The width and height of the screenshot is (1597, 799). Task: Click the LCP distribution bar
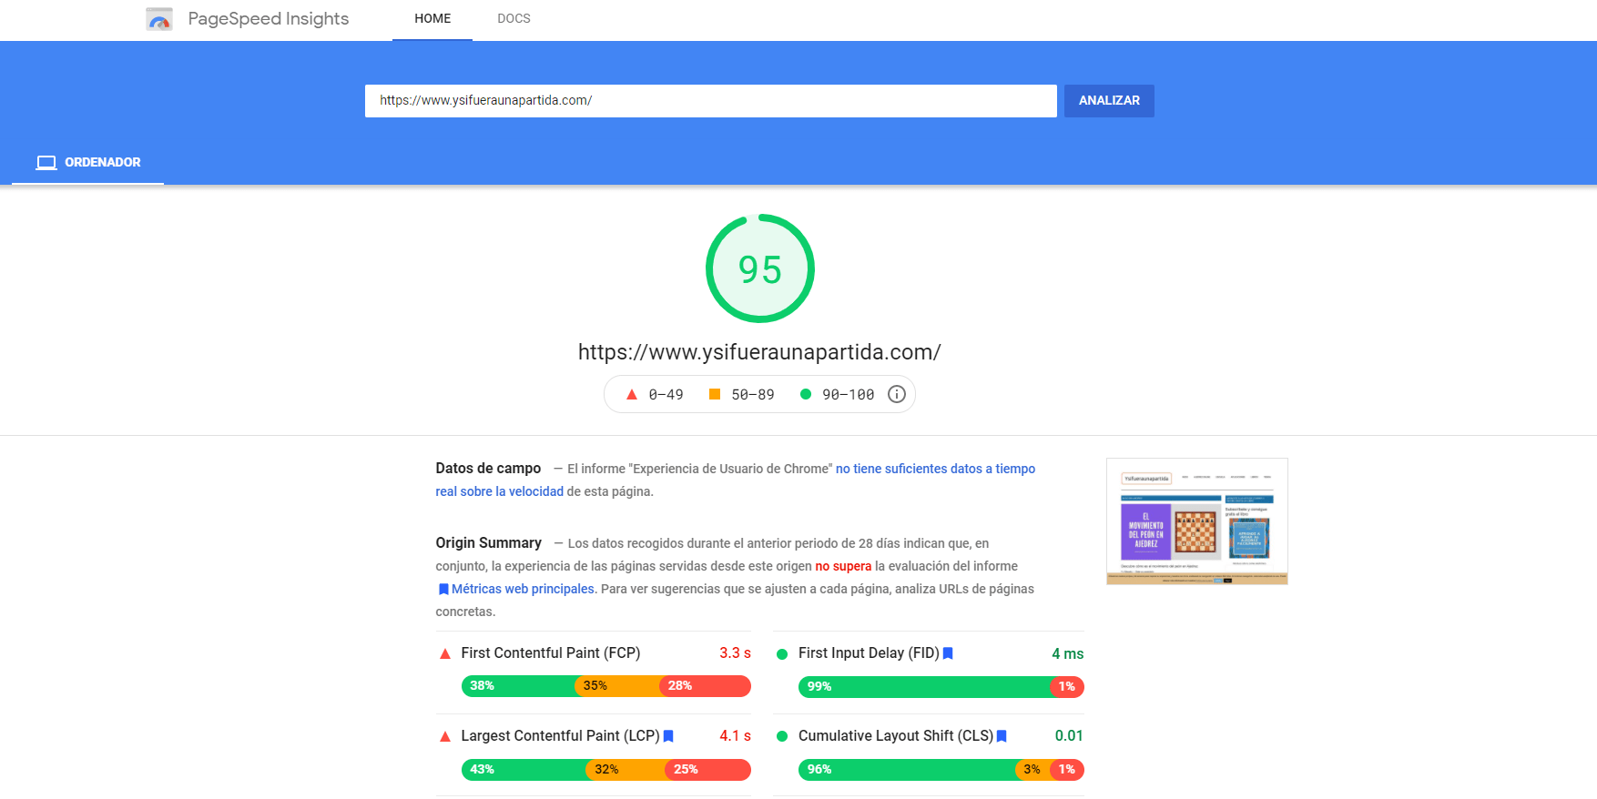tap(606, 770)
